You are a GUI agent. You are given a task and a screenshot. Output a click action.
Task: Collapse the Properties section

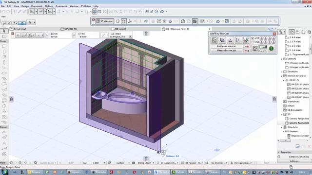pyautogui.click(x=279, y=152)
